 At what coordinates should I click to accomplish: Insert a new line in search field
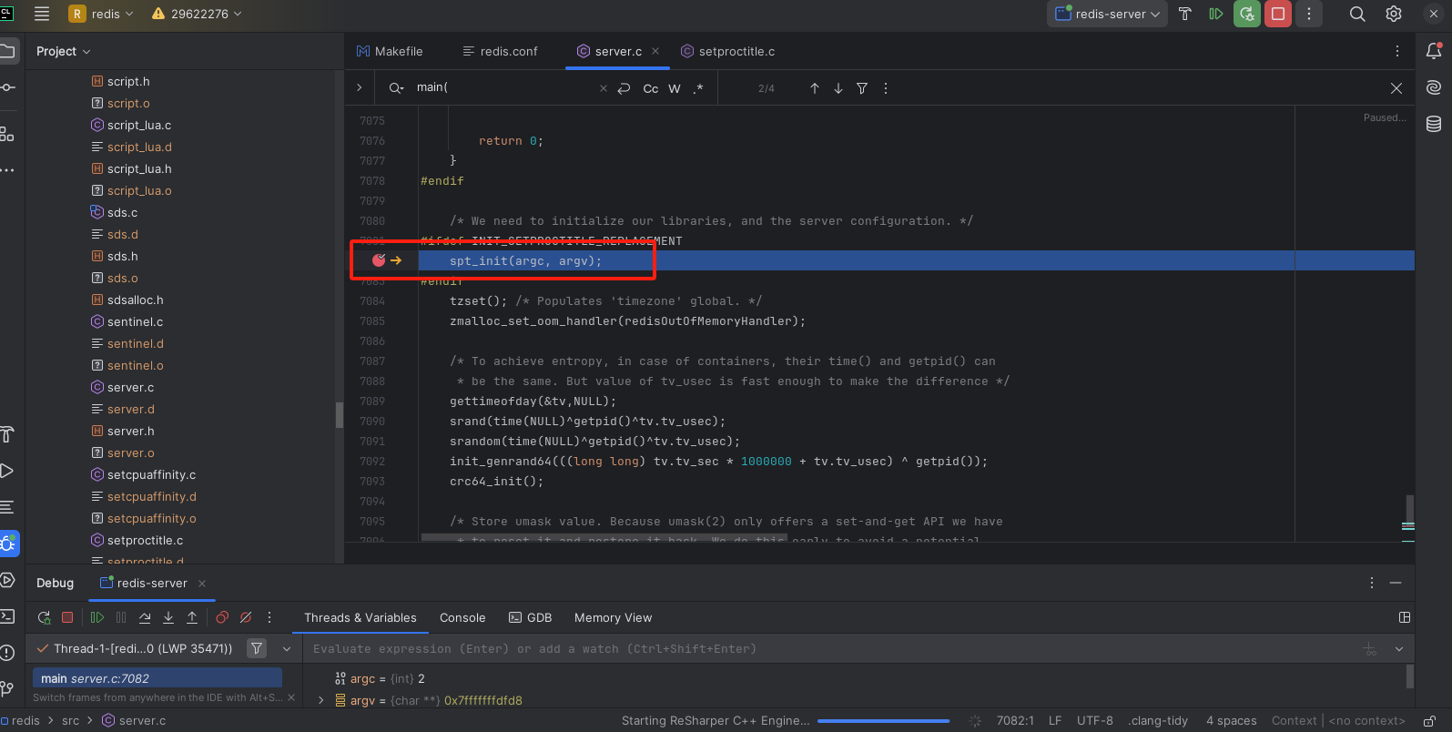[624, 88]
